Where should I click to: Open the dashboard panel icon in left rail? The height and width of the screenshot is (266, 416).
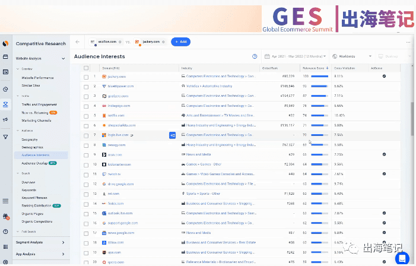tap(5, 72)
